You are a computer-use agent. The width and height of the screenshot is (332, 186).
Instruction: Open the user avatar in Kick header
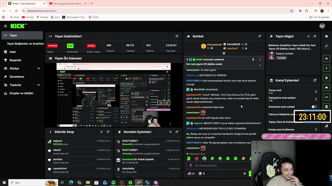pos(322,26)
